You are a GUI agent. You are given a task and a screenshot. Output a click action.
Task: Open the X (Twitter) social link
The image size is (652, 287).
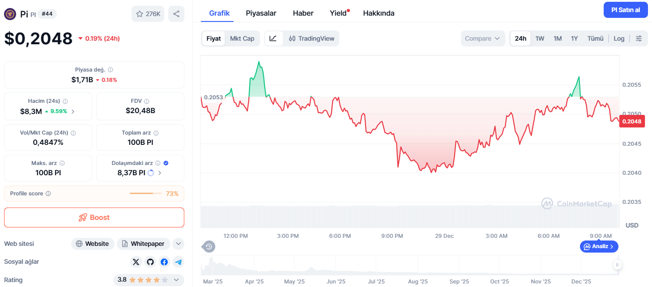[x=136, y=262]
